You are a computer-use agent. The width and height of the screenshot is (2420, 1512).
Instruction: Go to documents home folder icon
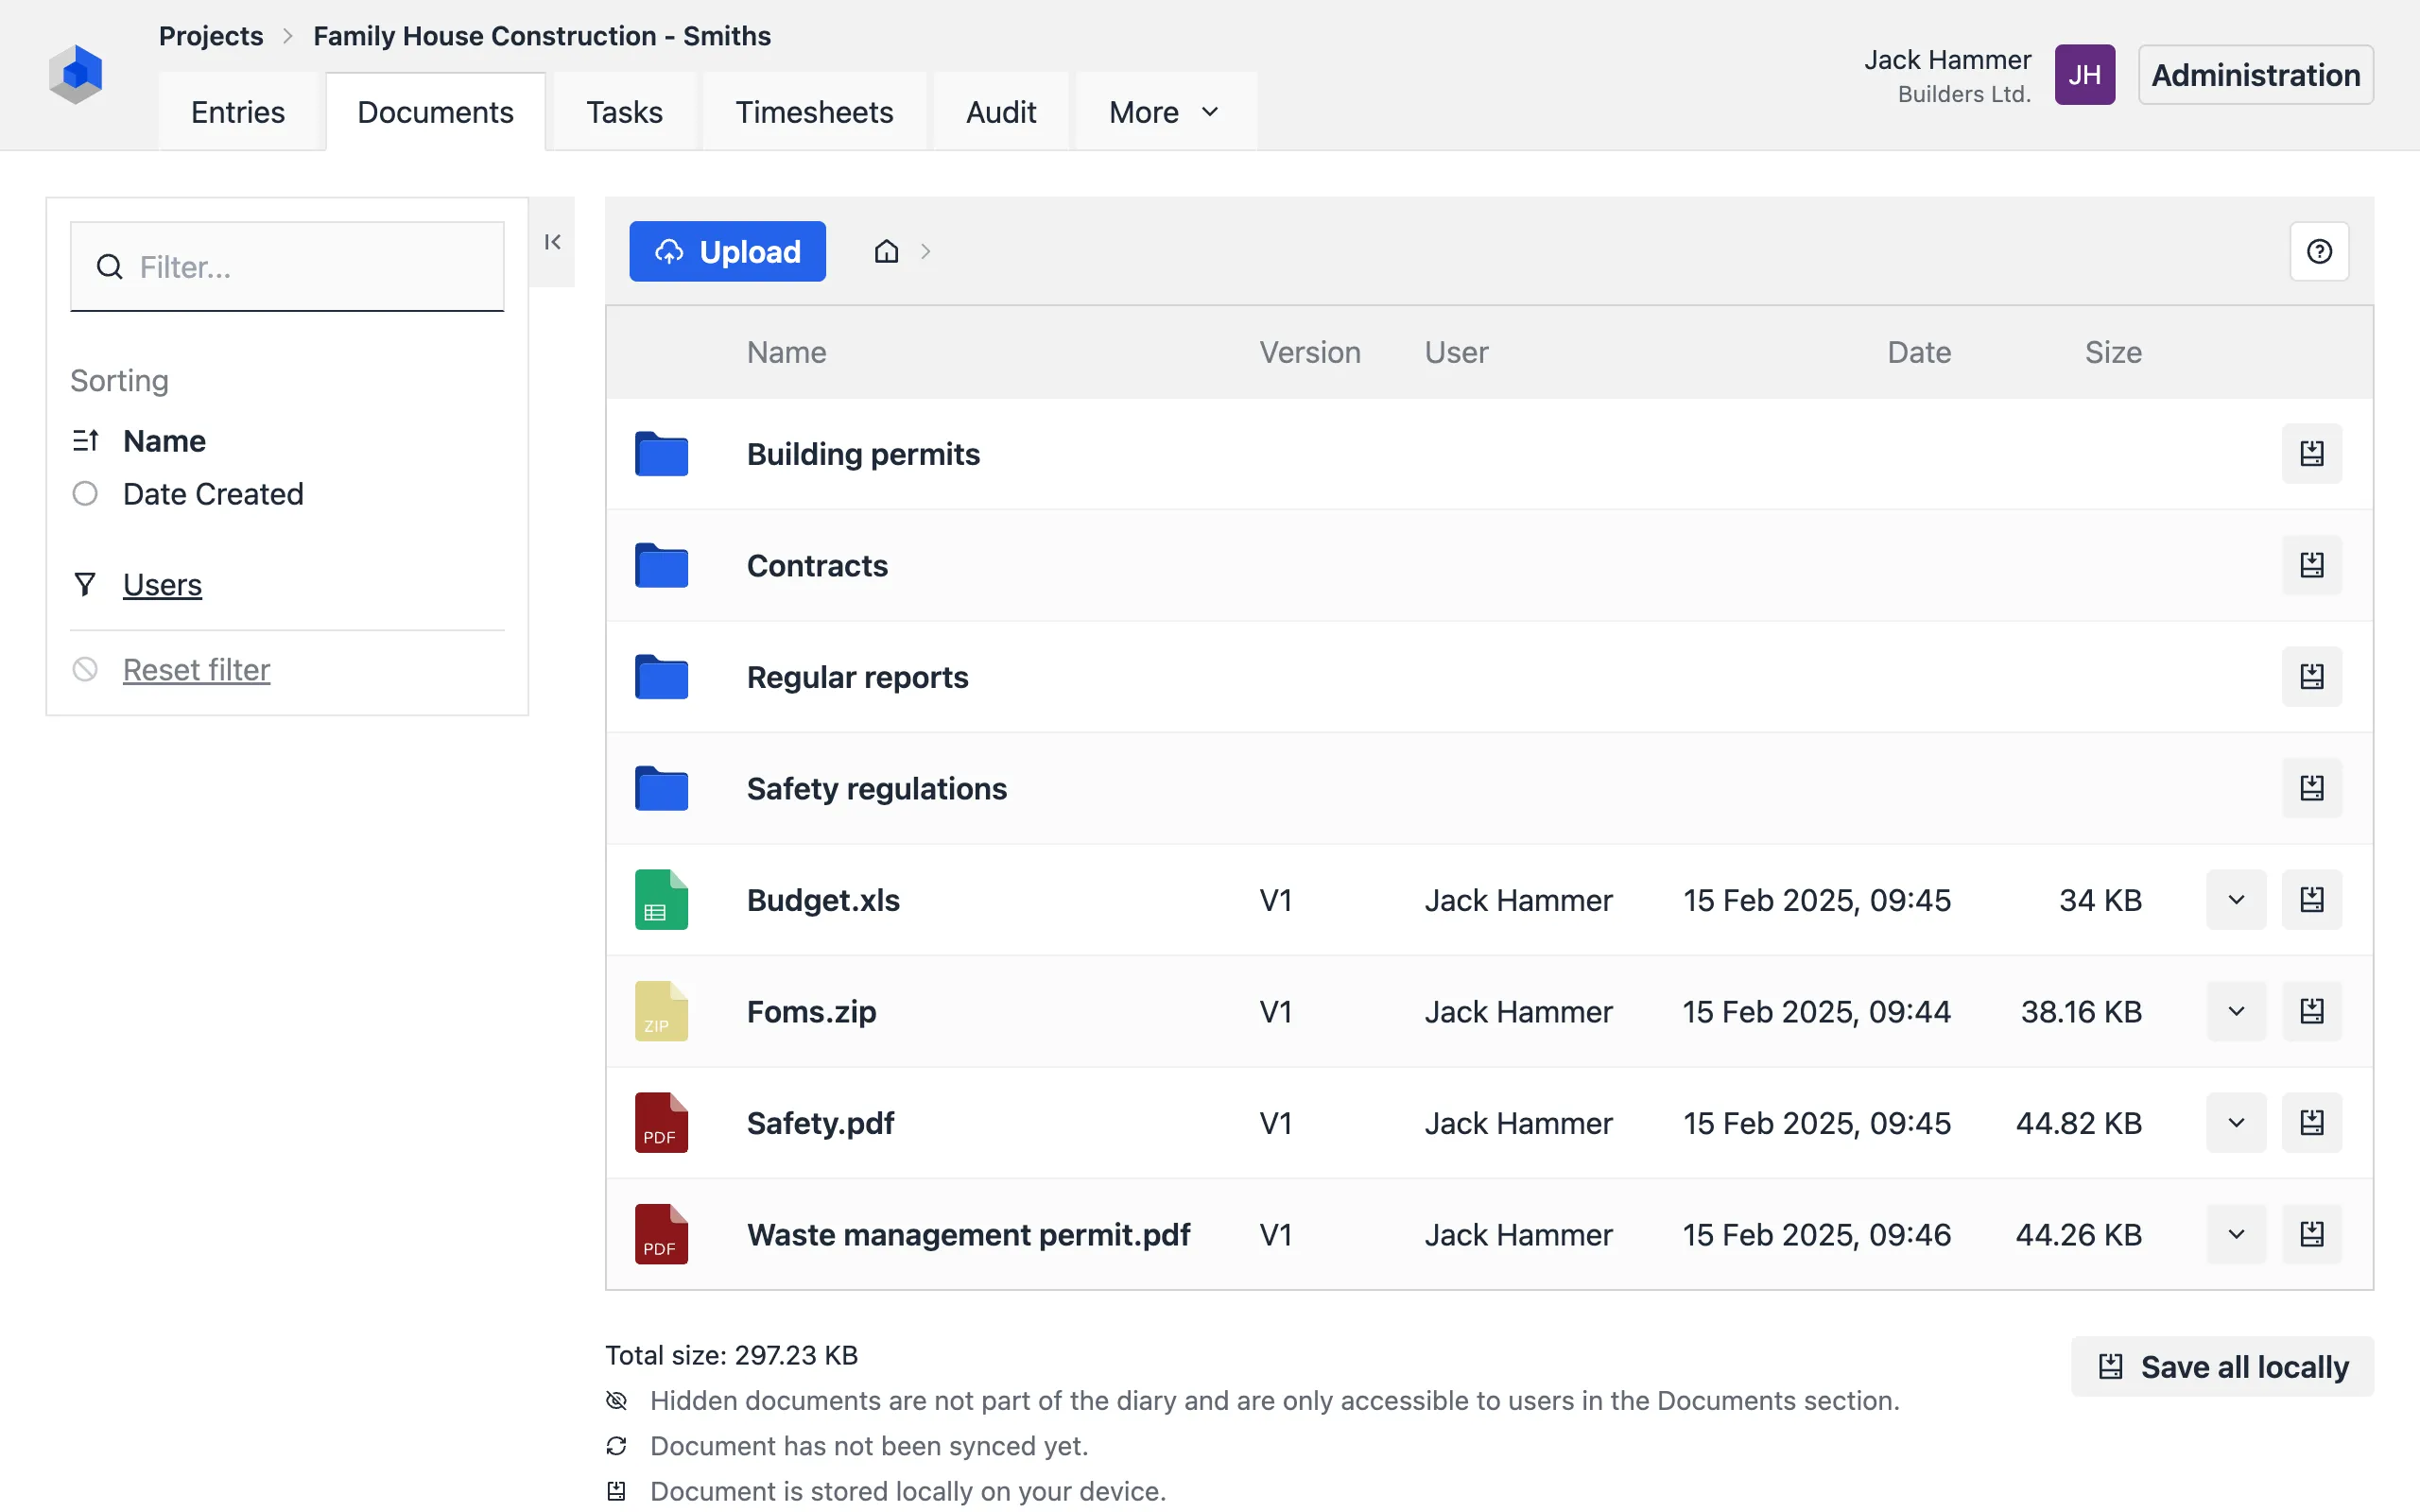(x=886, y=251)
